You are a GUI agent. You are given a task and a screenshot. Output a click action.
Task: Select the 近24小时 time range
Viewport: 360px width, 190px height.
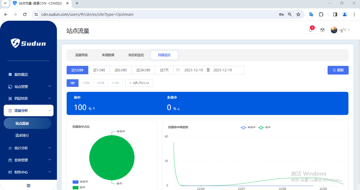[143, 70]
